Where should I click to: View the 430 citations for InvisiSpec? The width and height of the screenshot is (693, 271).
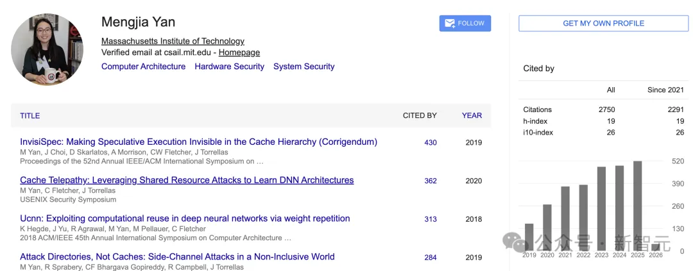tap(430, 143)
